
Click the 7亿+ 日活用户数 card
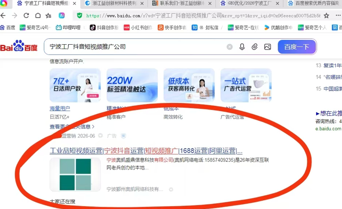(x=75, y=86)
